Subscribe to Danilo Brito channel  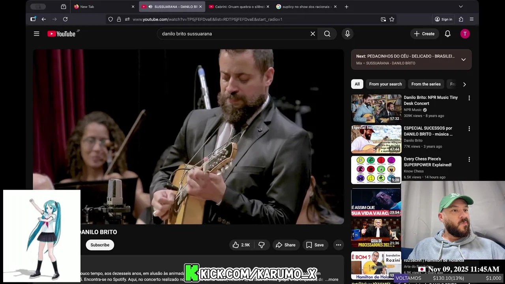(x=100, y=245)
